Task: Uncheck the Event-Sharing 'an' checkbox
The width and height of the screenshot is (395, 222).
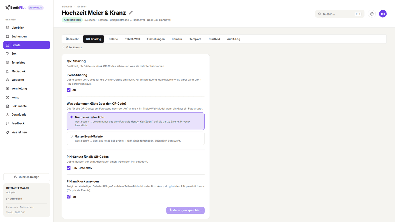Action: [x=69, y=90]
